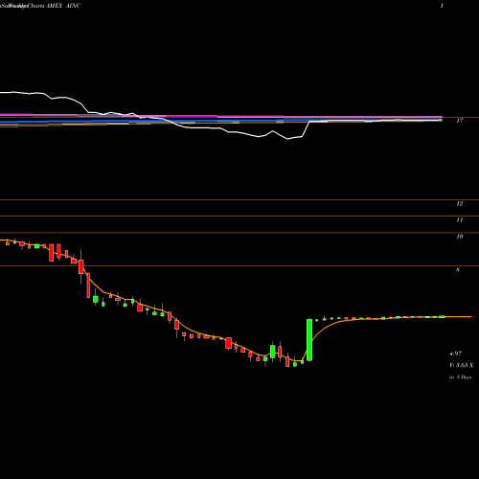Viewport: 479px width, 479px height.
Task: Click the '4.97' last price value
Action: 455,354
